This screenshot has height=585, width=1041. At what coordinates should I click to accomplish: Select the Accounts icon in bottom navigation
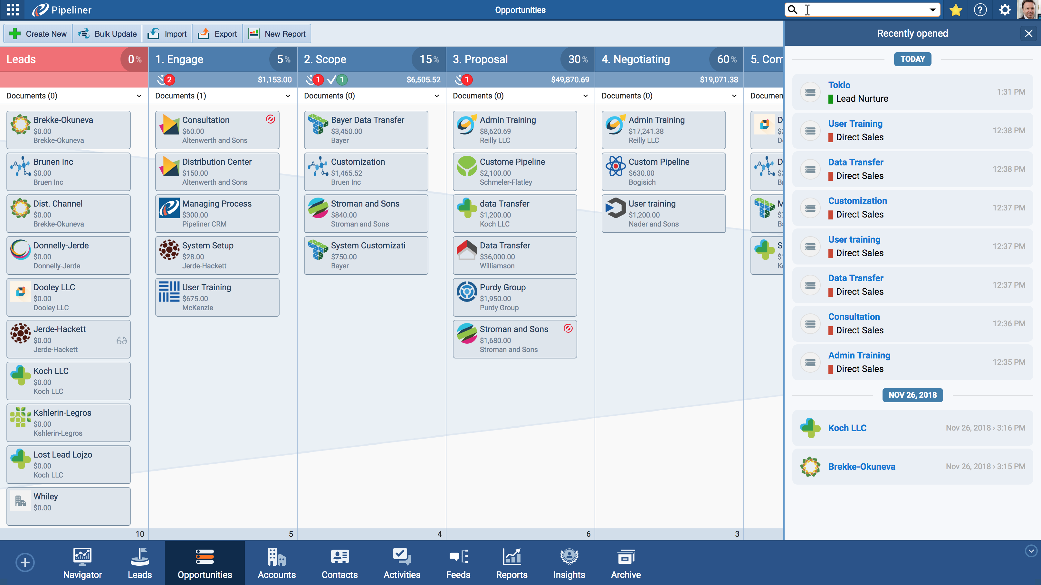pyautogui.click(x=276, y=562)
